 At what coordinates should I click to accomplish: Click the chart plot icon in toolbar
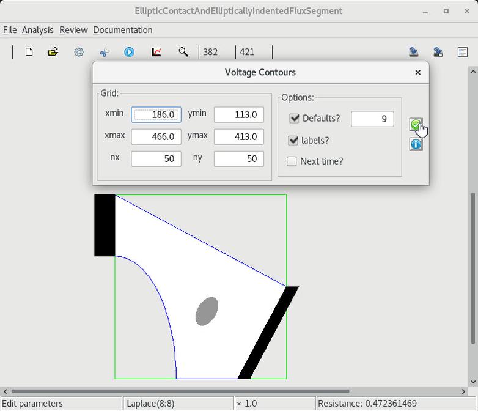[x=156, y=52]
